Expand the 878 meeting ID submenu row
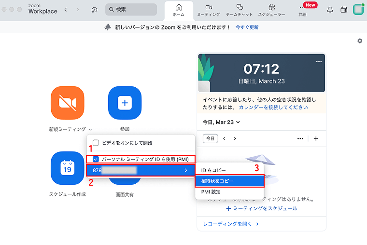 coord(141,170)
